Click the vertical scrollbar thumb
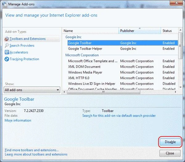185x162 pixels. coord(180,46)
